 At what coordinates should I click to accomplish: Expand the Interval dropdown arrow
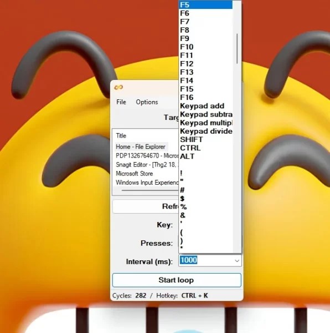(237, 261)
